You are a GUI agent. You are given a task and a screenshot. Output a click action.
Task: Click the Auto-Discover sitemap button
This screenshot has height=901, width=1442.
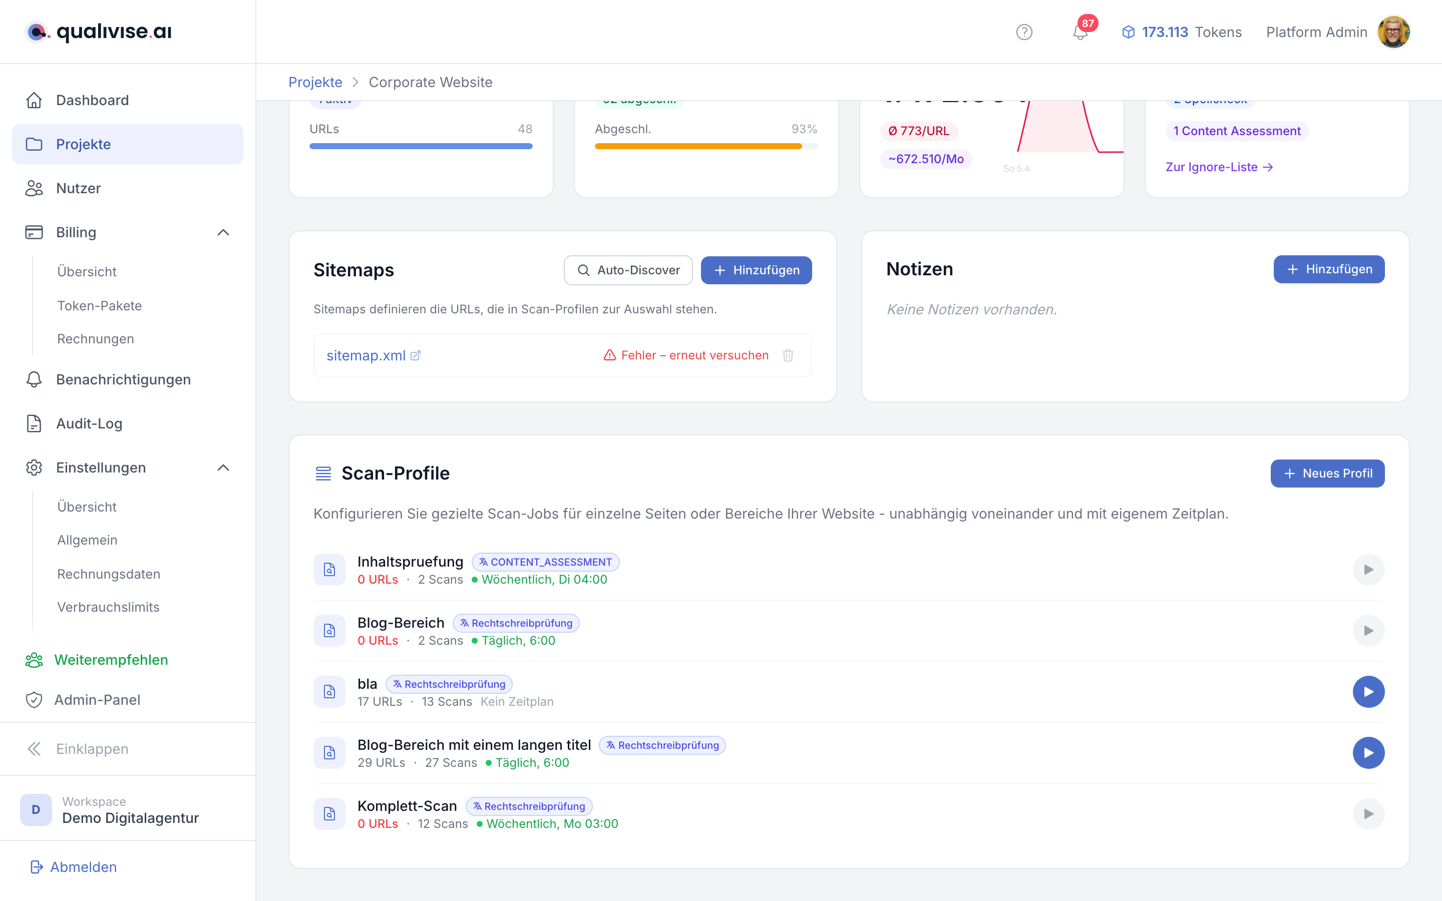pos(628,270)
